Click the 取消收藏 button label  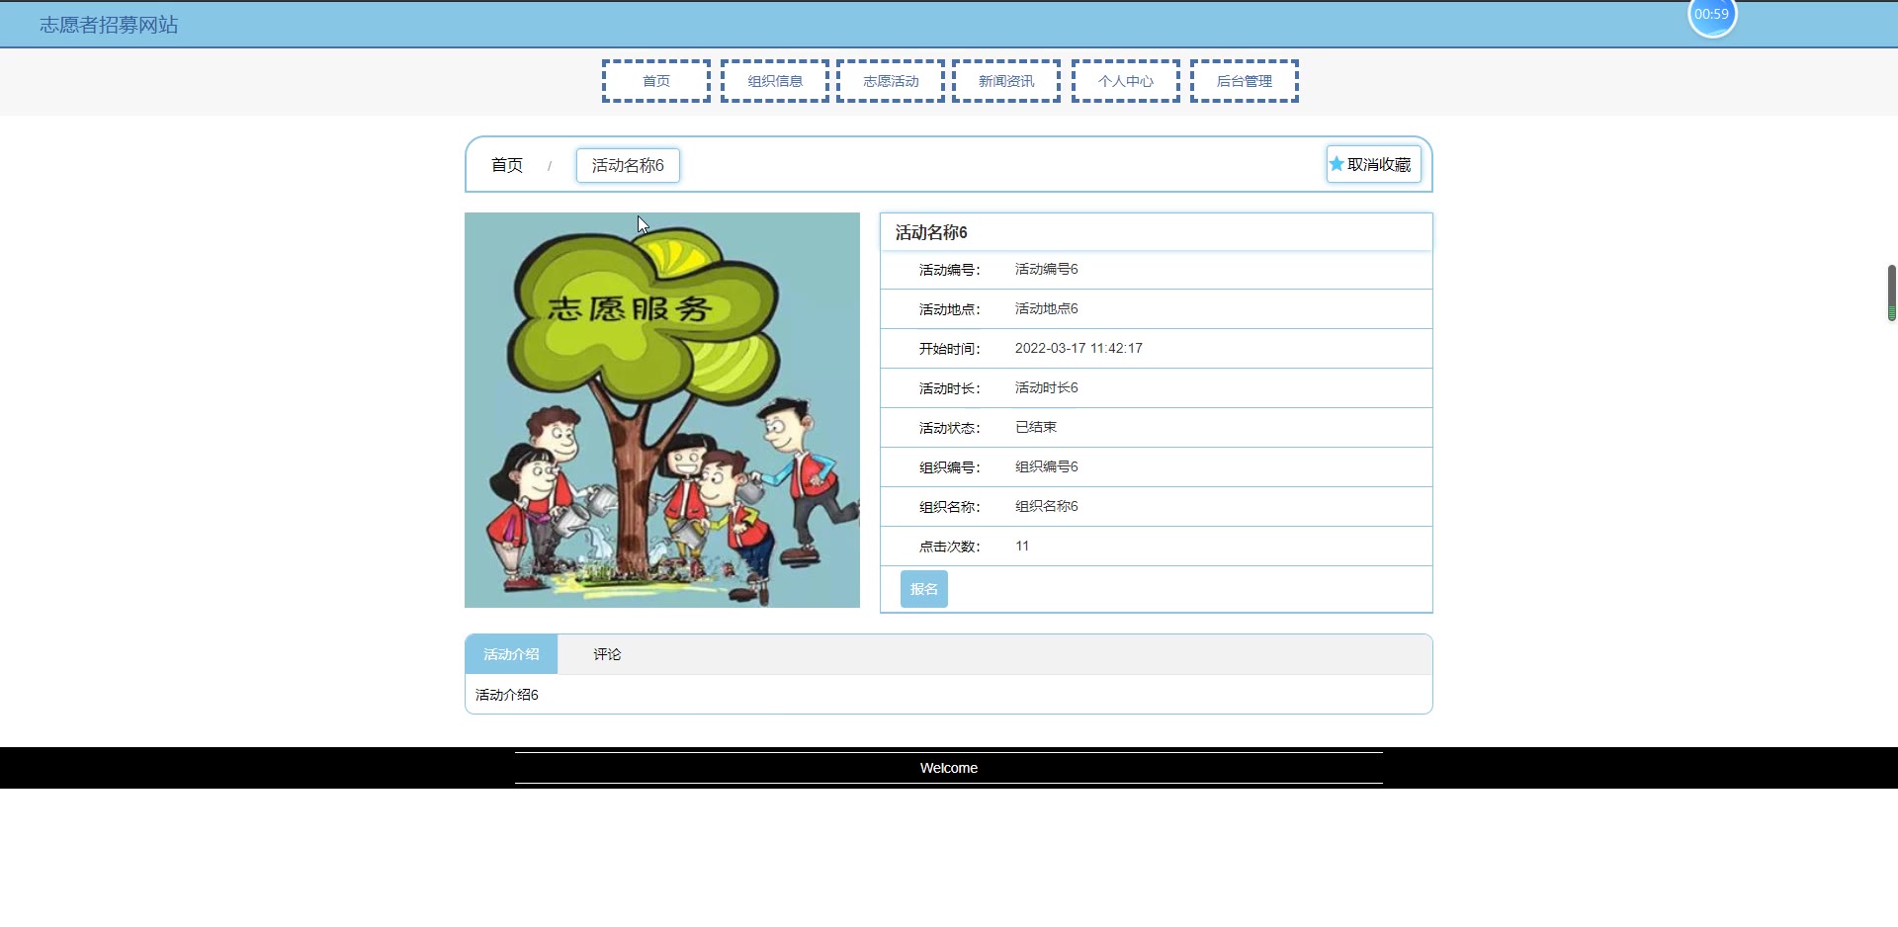pos(1379,164)
